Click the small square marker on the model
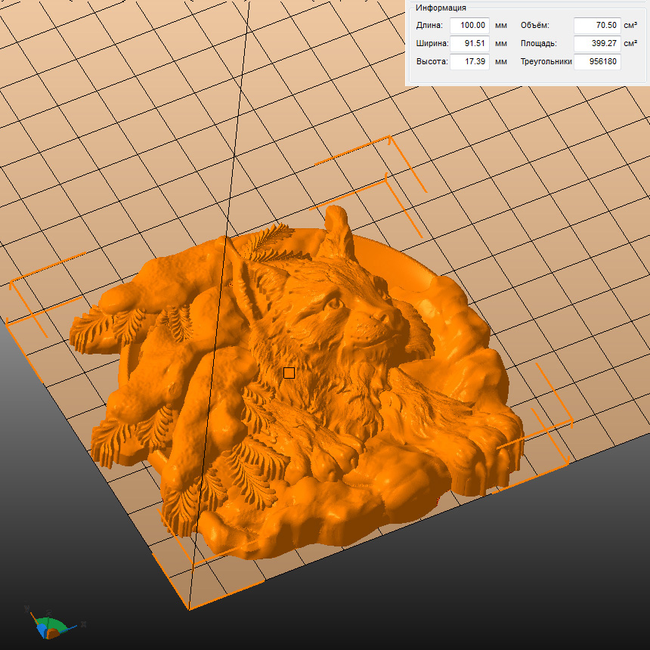 [289, 373]
